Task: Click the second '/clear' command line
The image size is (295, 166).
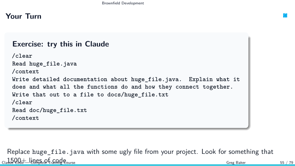Action: click(x=22, y=102)
